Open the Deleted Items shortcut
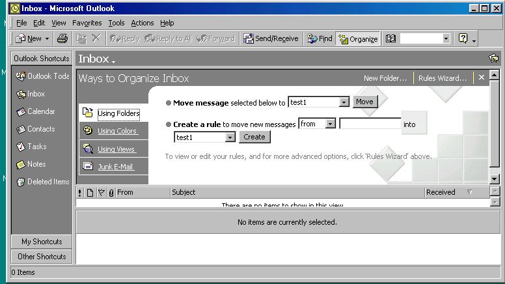 (x=42, y=182)
